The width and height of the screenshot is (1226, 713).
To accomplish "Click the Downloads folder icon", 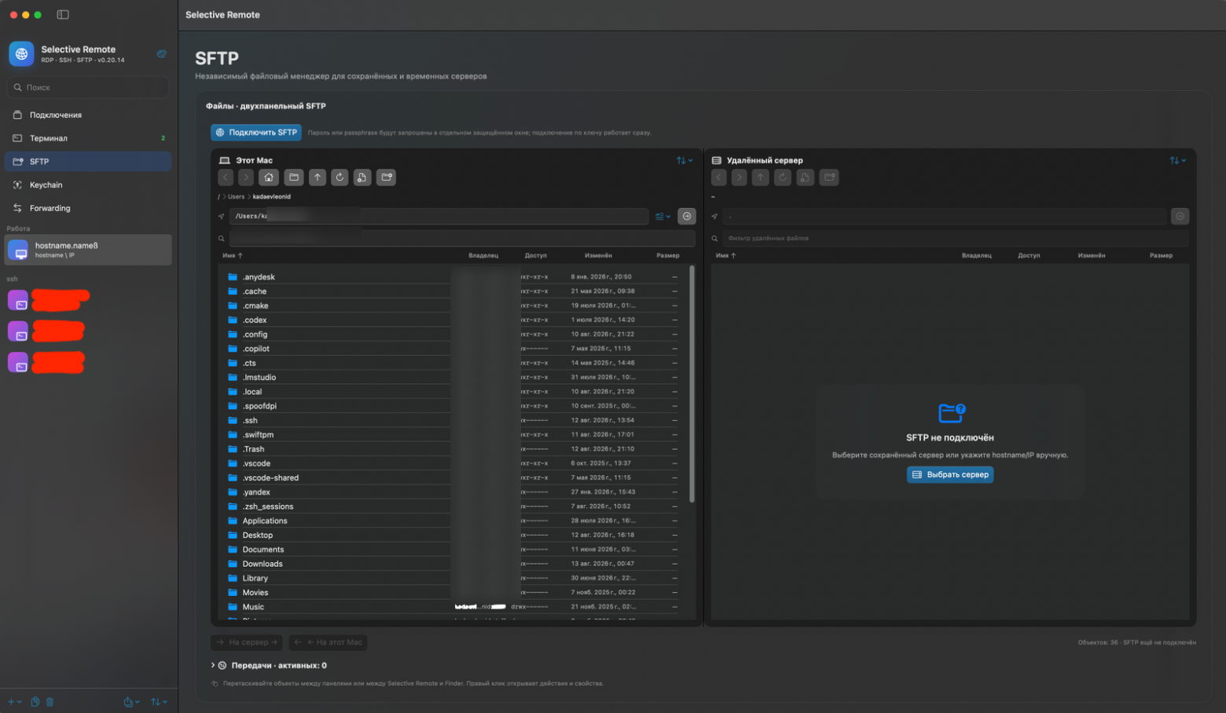I will (x=233, y=564).
